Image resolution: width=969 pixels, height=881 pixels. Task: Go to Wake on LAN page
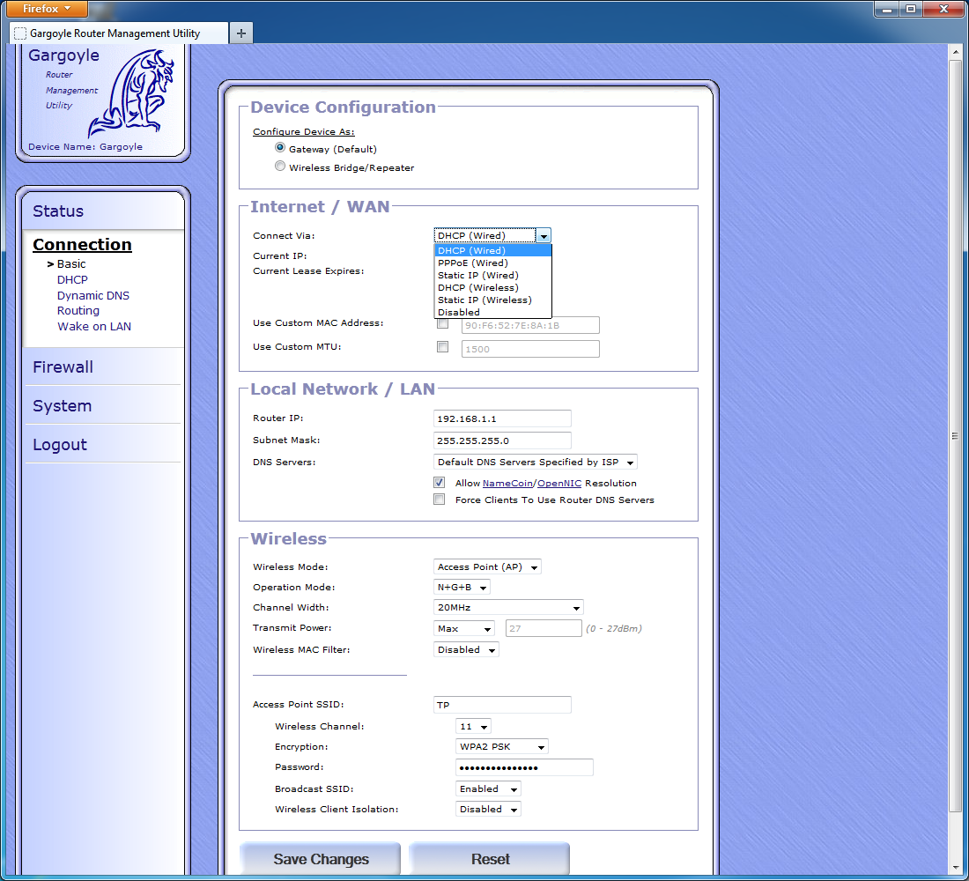click(94, 327)
